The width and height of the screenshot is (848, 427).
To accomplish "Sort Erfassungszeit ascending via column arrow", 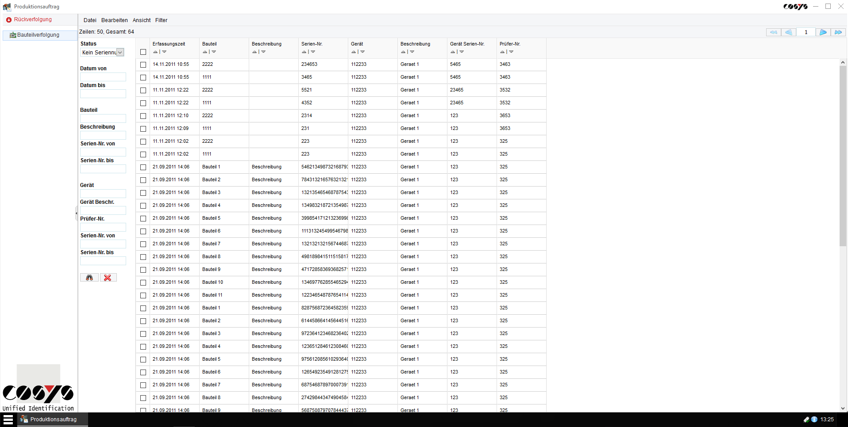I will (x=155, y=52).
